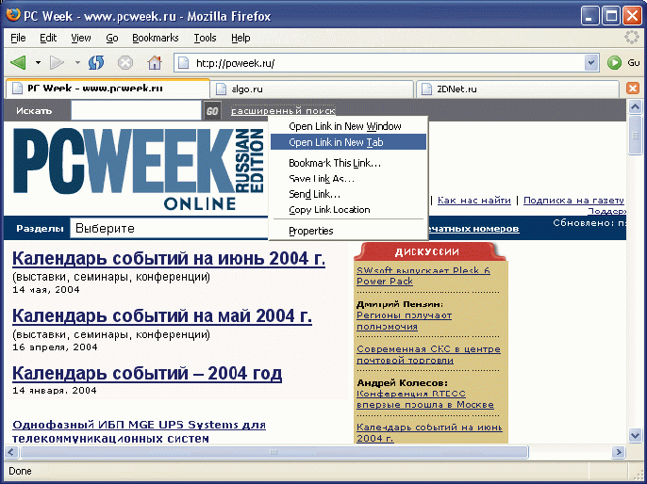Viewport: 647px width, 484px height.
Task: Click the PC Week Online logo
Action: [x=139, y=169]
